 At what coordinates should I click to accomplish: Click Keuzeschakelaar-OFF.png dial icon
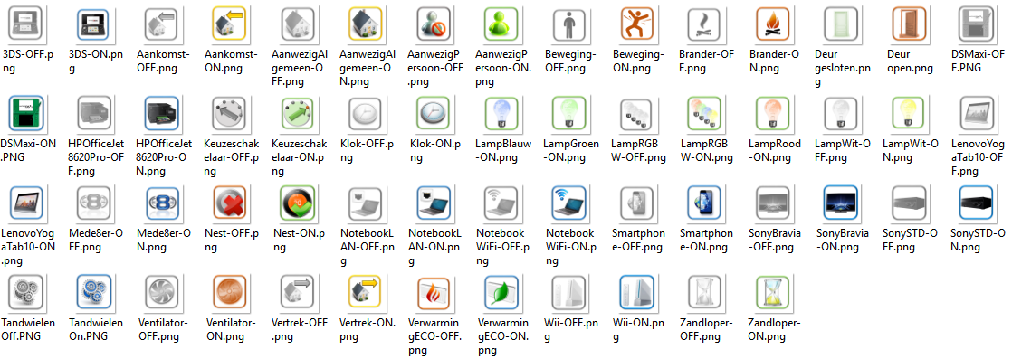click(230, 113)
